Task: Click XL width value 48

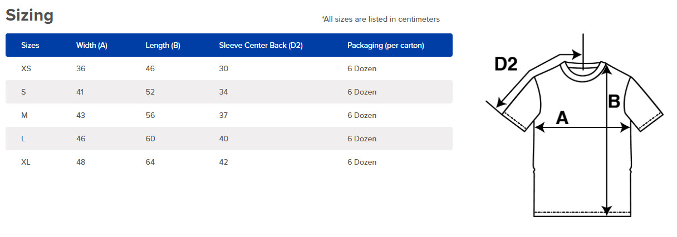Action: [x=81, y=162]
